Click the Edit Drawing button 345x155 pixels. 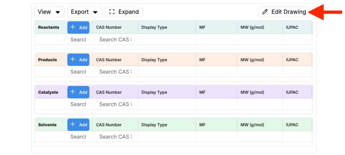[x=284, y=12]
